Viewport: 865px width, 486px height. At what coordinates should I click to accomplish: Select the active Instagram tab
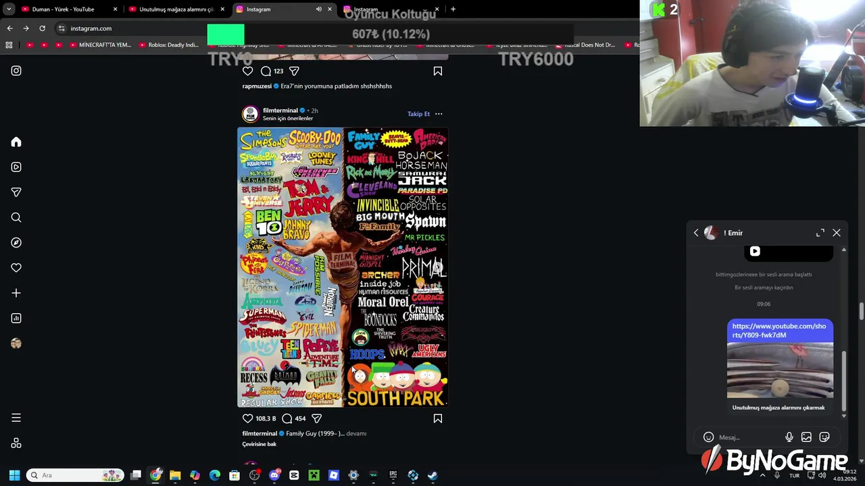[x=284, y=9]
